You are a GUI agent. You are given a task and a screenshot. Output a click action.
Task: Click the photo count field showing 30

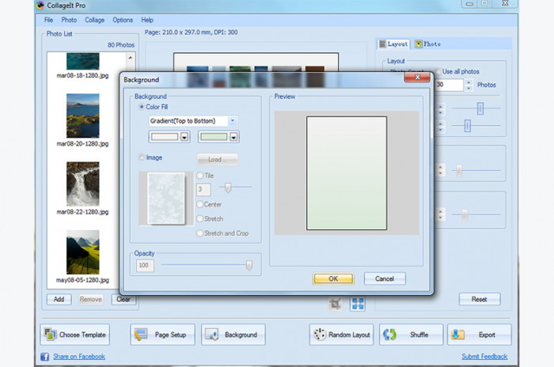point(449,85)
